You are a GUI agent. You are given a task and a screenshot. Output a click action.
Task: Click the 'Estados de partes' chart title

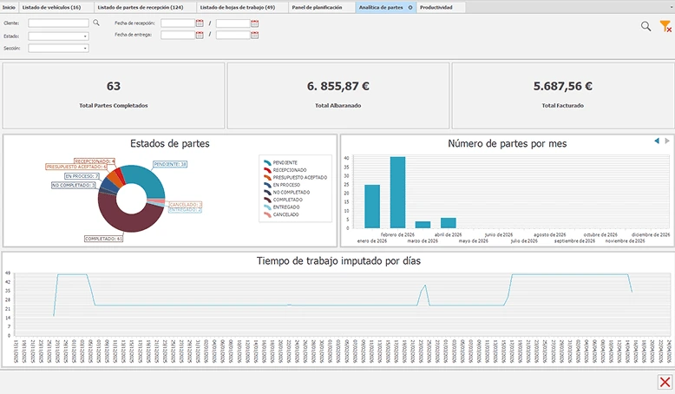point(170,143)
